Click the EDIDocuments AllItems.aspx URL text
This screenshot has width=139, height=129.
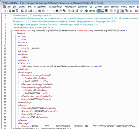tap(62, 66)
